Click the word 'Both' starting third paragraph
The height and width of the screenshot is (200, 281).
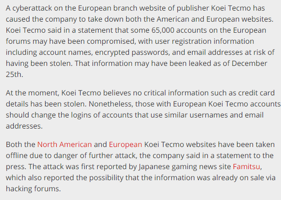click(x=14, y=144)
